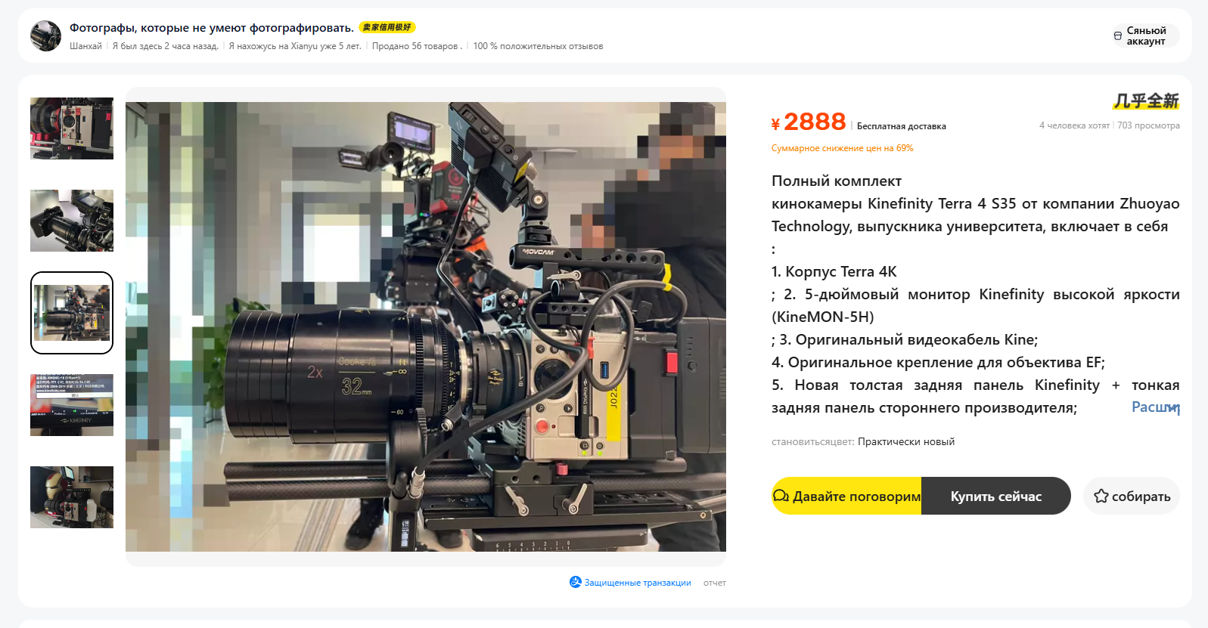
Task: Click the yellow '卖家信用极好' seller credit badge
Action: 387,27
